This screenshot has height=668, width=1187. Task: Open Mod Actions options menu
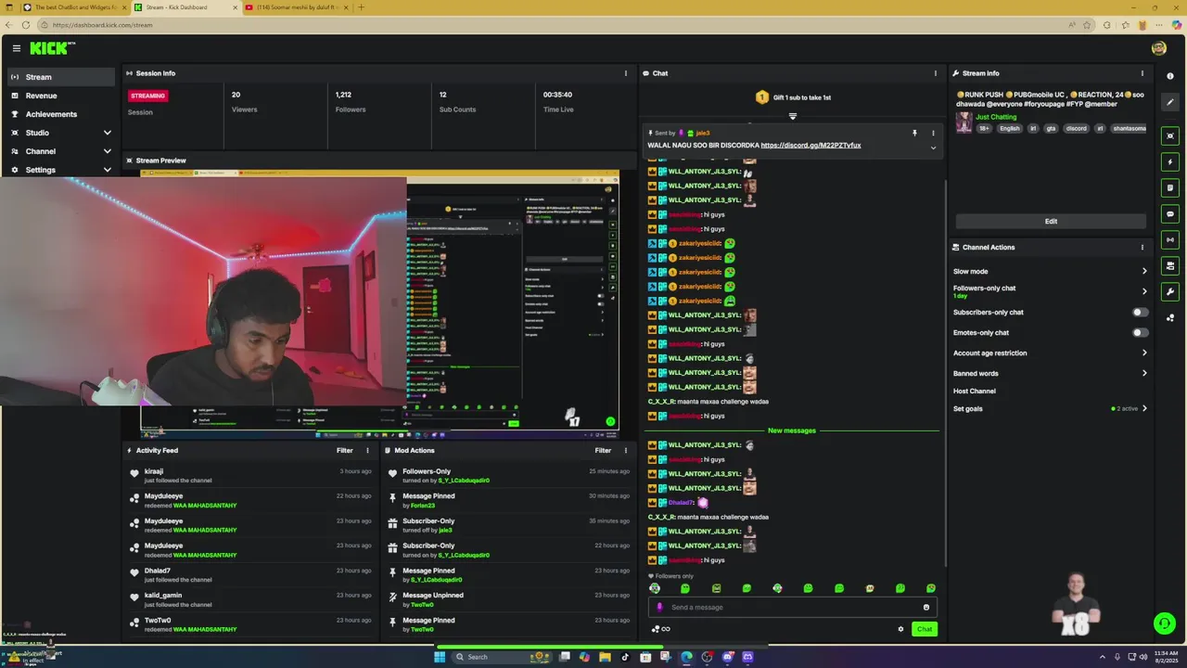[x=625, y=451]
